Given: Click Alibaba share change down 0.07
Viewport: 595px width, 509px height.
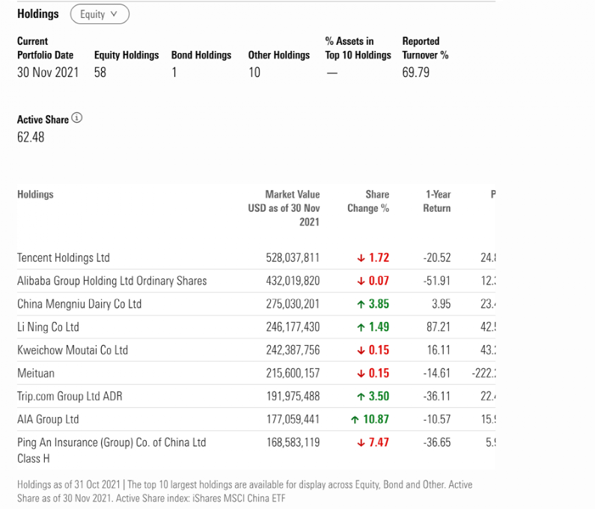Looking at the screenshot, I should click(x=373, y=281).
